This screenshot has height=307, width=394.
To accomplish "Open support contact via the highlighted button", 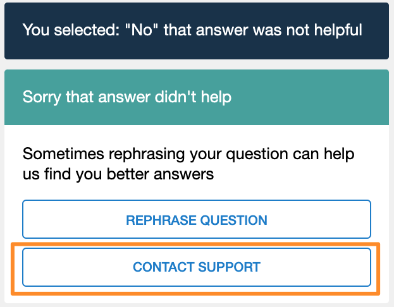I will (197, 267).
